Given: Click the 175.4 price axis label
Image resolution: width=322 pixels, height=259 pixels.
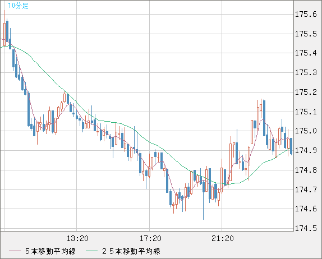Looking at the screenshot, I should coord(306,53).
